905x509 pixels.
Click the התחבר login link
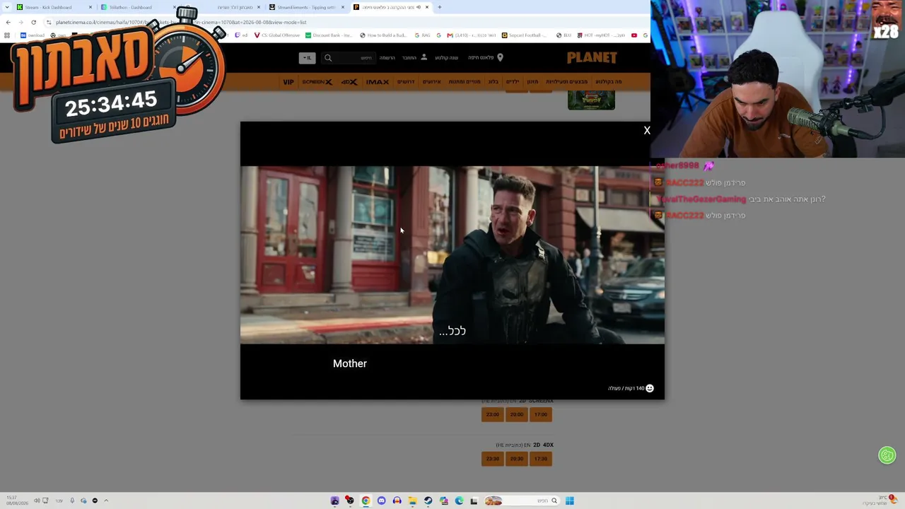click(x=409, y=58)
